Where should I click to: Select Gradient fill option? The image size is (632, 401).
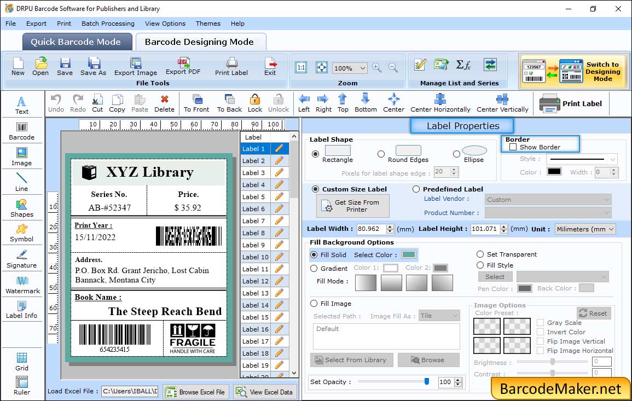pyautogui.click(x=314, y=269)
